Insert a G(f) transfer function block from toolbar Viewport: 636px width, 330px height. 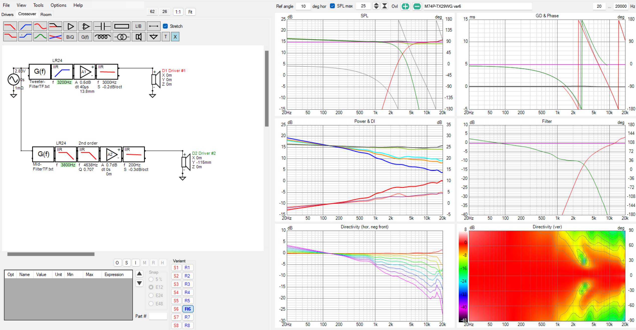[85, 37]
